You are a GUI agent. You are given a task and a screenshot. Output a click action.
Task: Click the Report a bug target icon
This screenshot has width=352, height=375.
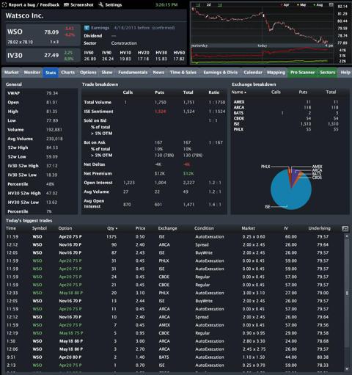coord(4,4)
